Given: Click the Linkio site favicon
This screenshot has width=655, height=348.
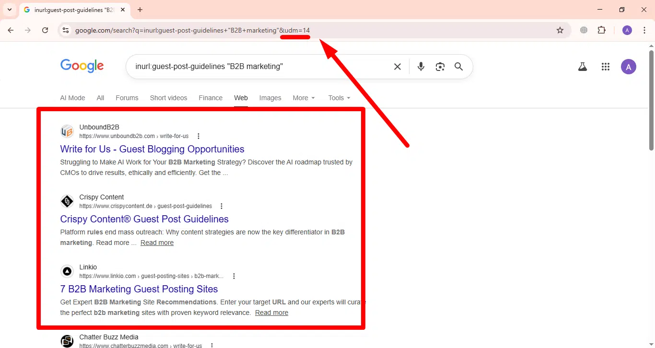Looking at the screenshot, I should click(x=67, y=271).
